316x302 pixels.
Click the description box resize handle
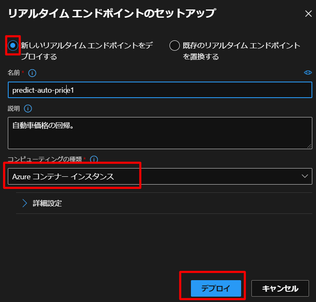(x=309, y=145)
